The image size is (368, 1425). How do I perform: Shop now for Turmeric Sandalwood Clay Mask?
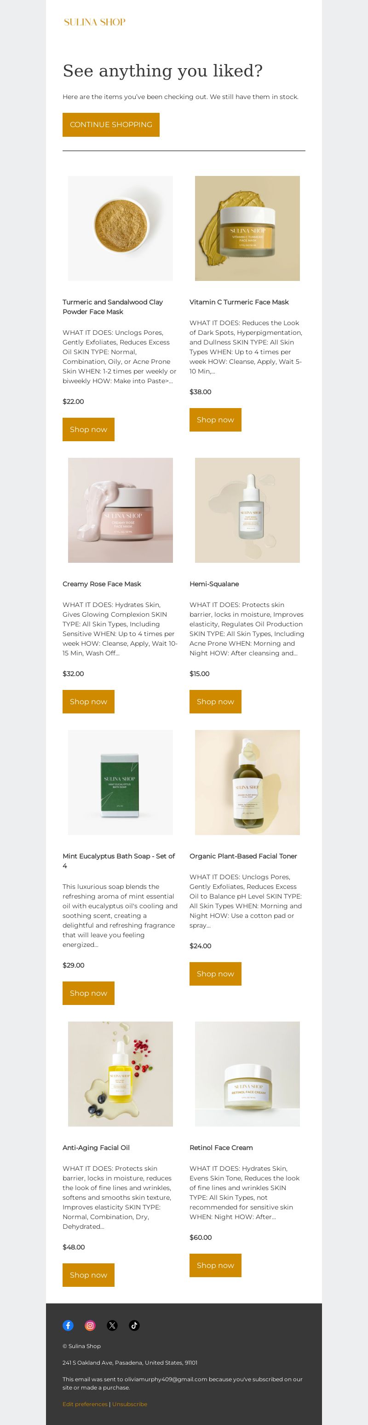(88, 429)
